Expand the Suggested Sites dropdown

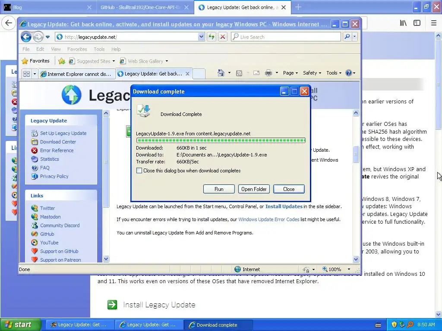[114, 61]
